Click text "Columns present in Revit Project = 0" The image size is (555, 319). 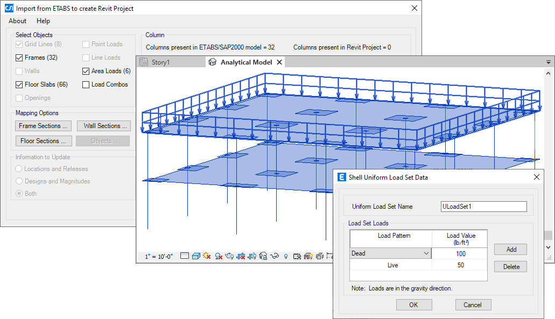coord(342,47)
